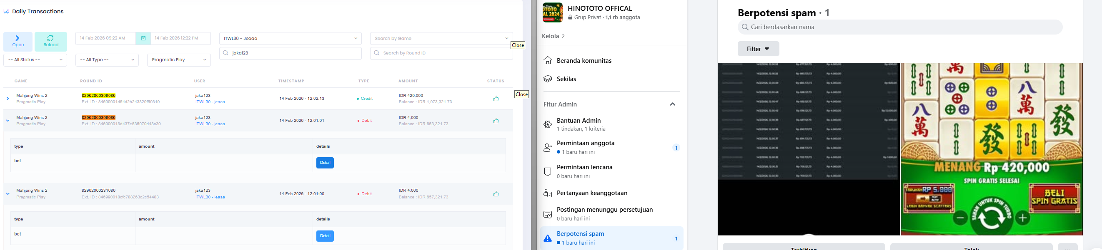
Task: Click the Bantuan Admin gear icon
Action: point(548,124)
